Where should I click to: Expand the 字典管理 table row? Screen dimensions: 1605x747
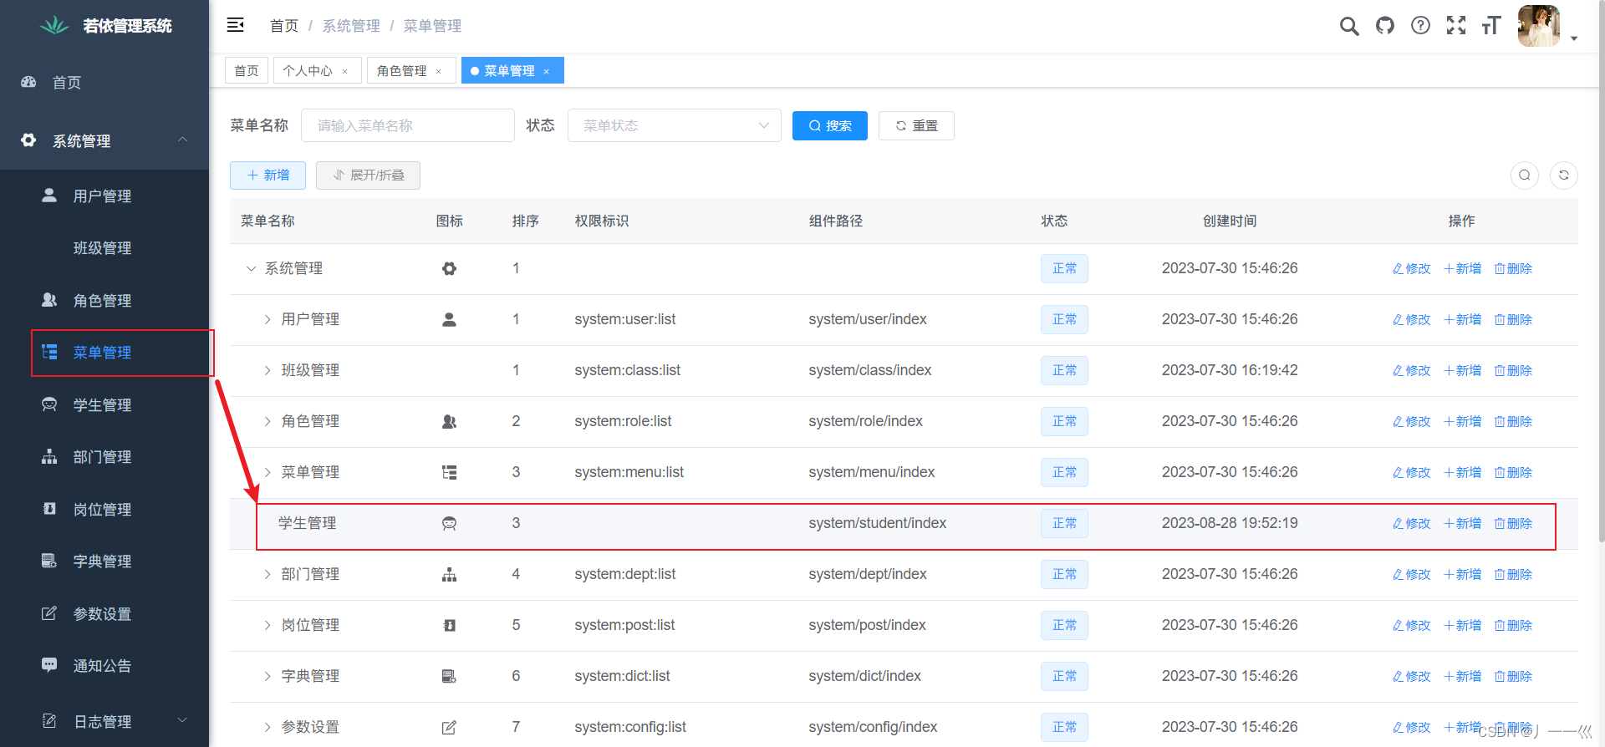pos(267,677)
